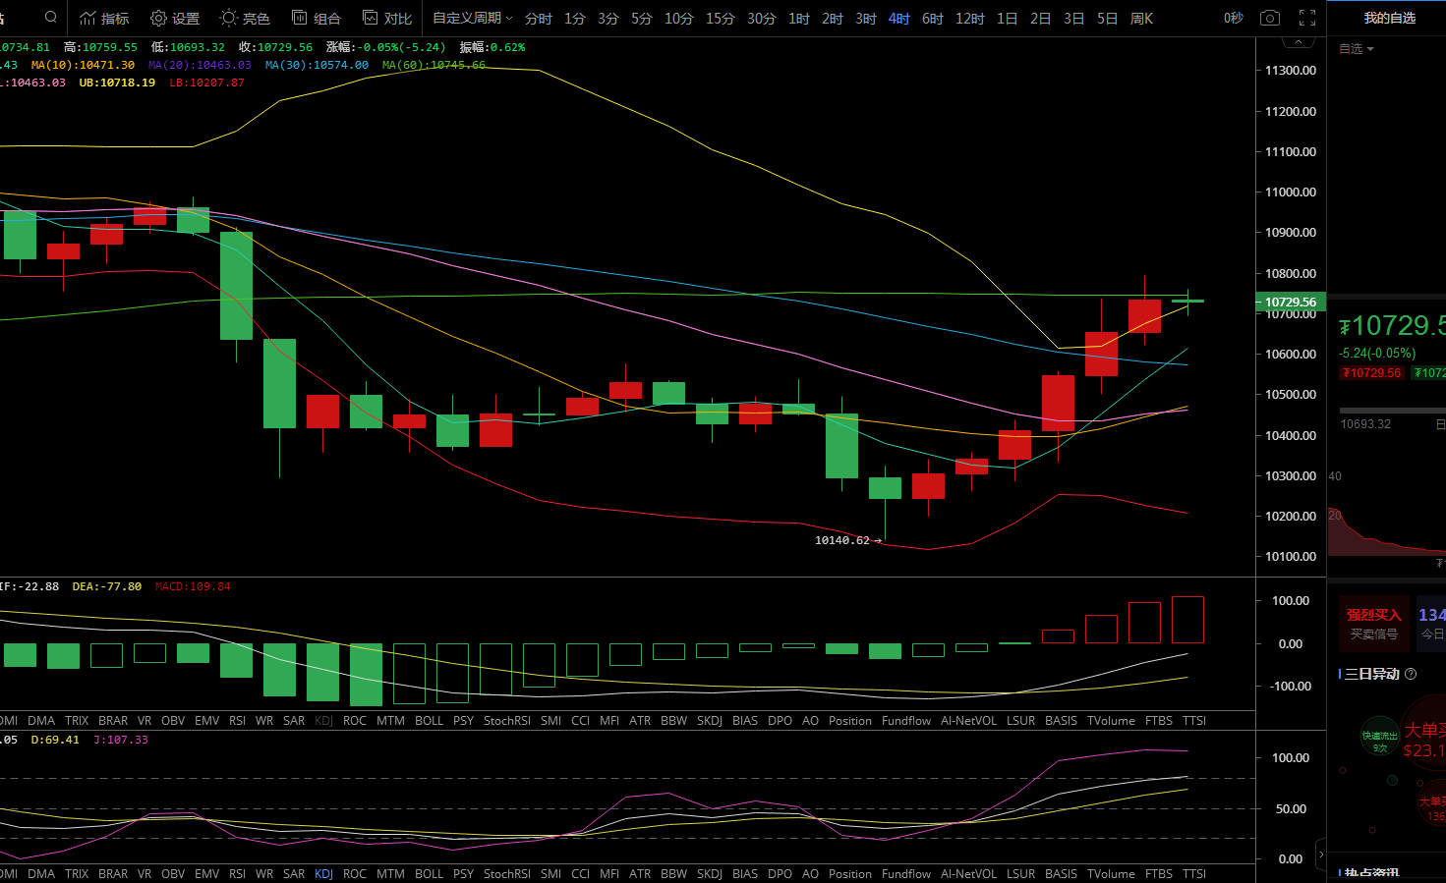Open the 自选 watchlist dropdown
Viewport: 1446px width, 883px height.
tap(1357, 48)
